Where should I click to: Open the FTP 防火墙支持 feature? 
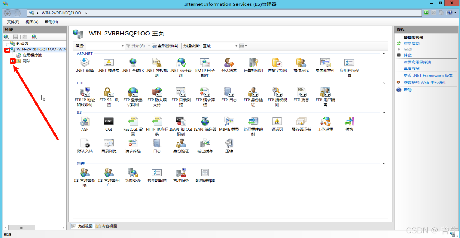click(x=157, y=97)
